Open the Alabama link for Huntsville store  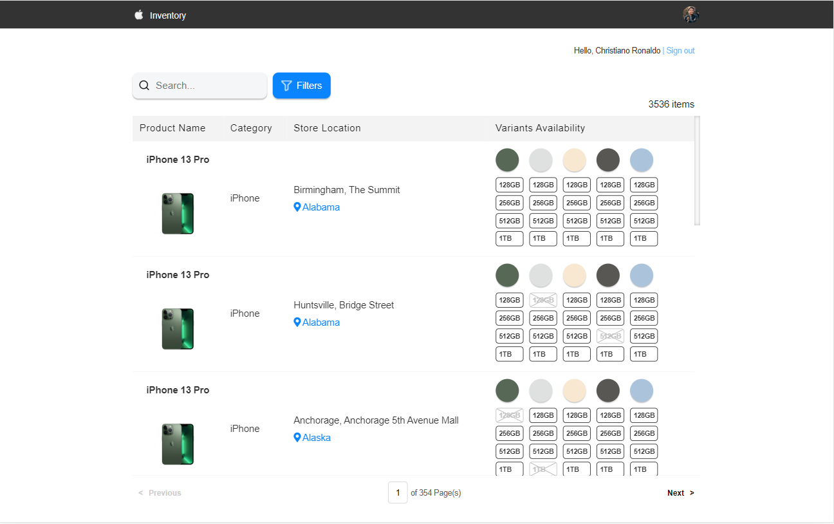(321, 323)
